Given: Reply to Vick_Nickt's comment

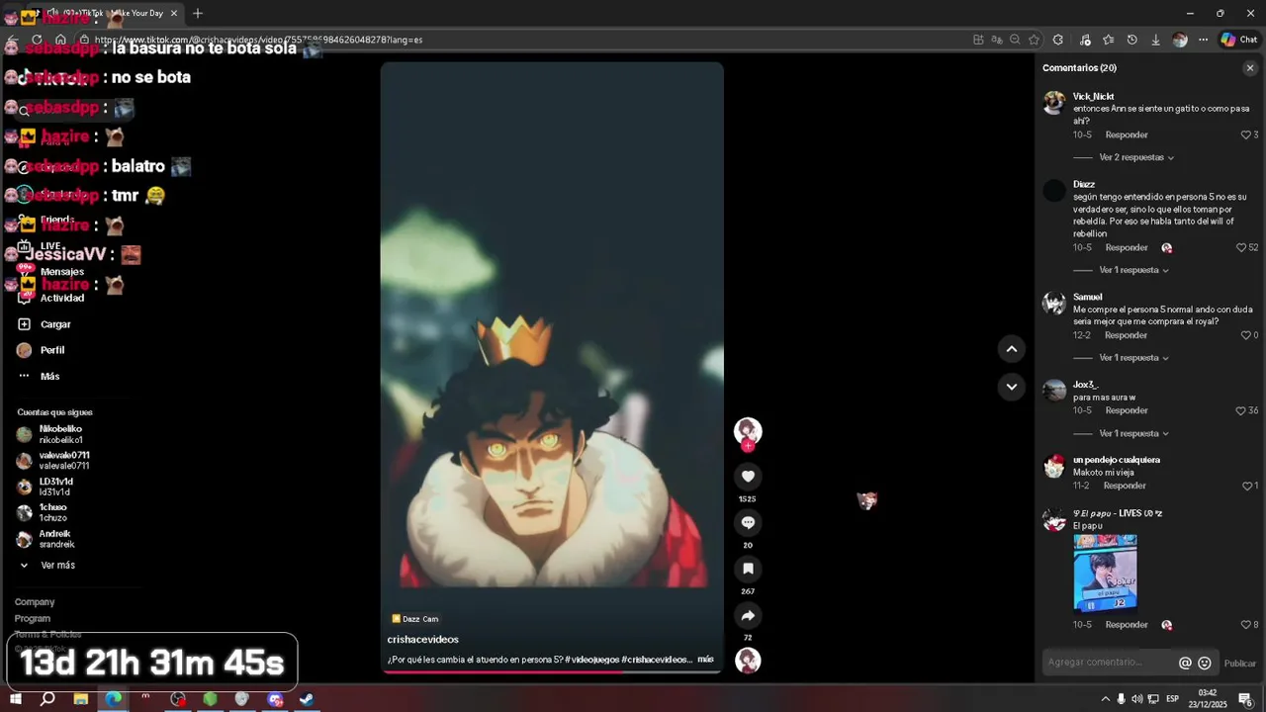Looking at the screenshot, I should [1127, 134].
